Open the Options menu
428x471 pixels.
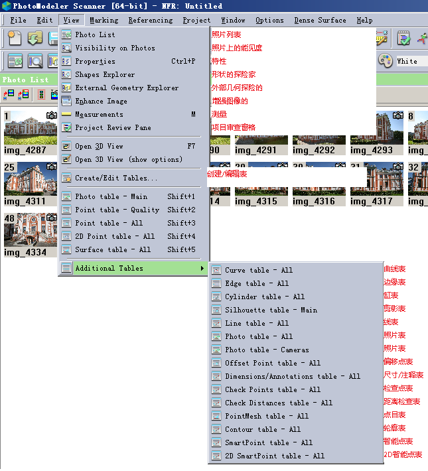coord(269,20)
